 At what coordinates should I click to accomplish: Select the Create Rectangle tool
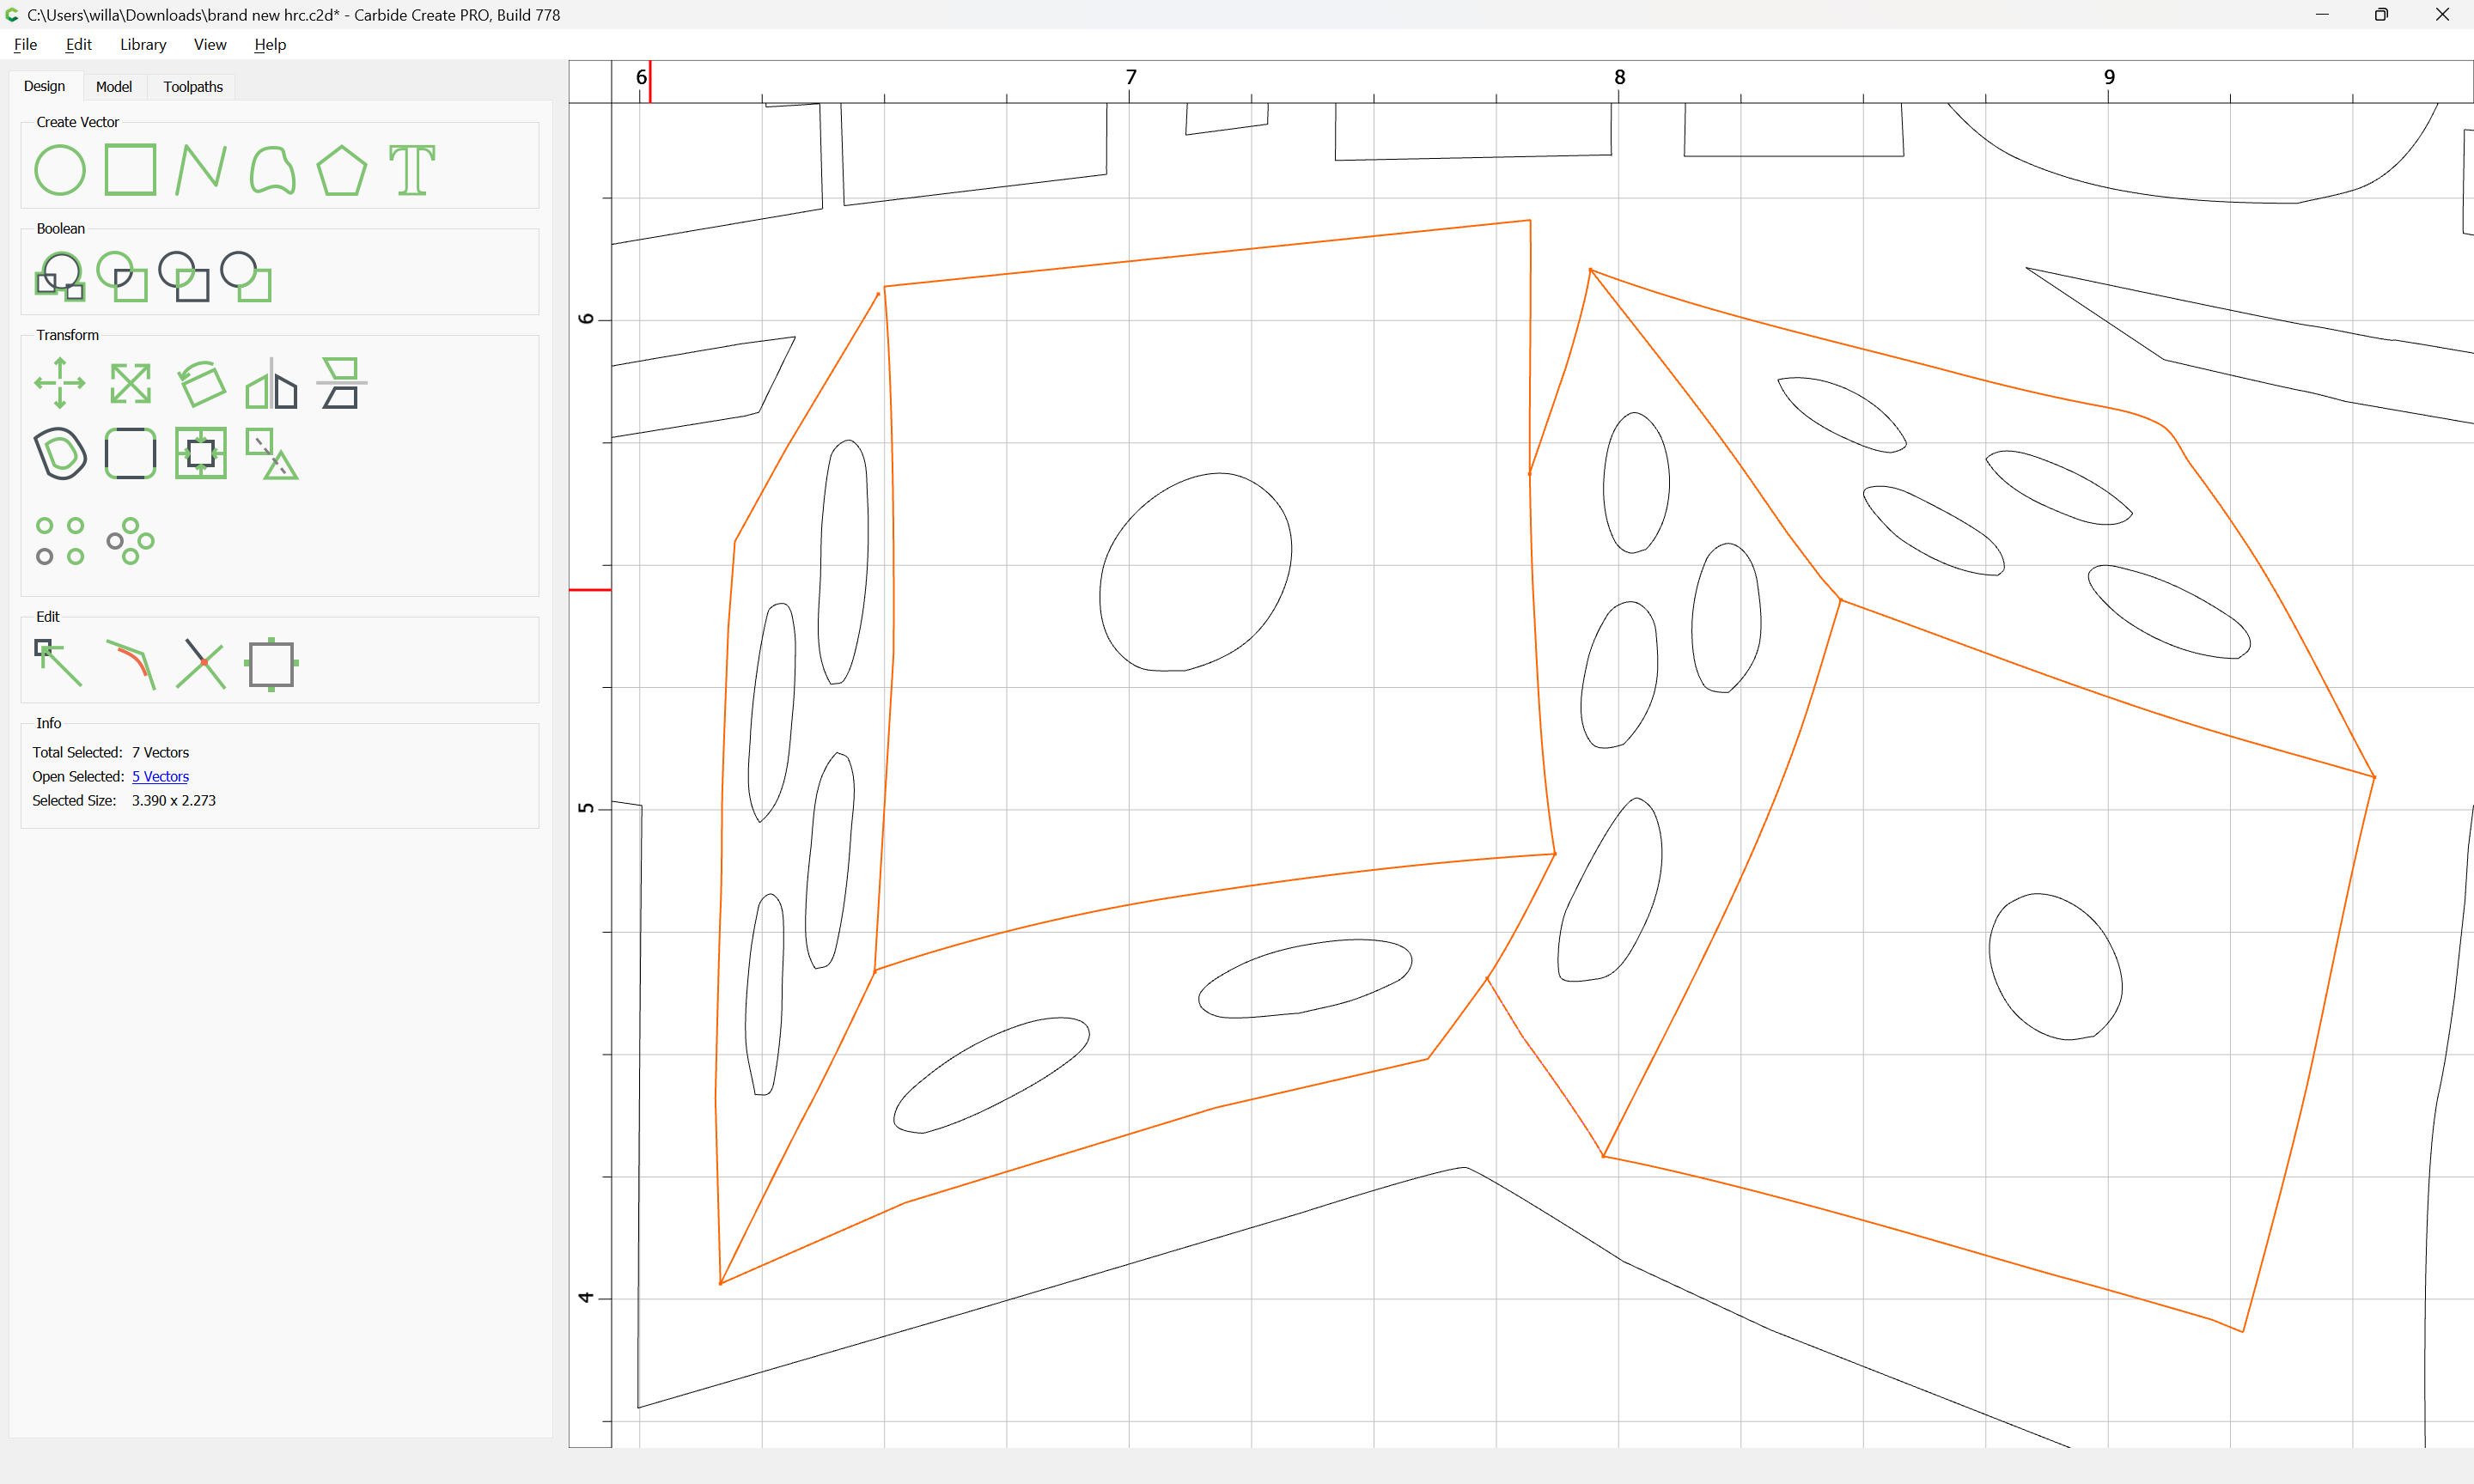130,169
